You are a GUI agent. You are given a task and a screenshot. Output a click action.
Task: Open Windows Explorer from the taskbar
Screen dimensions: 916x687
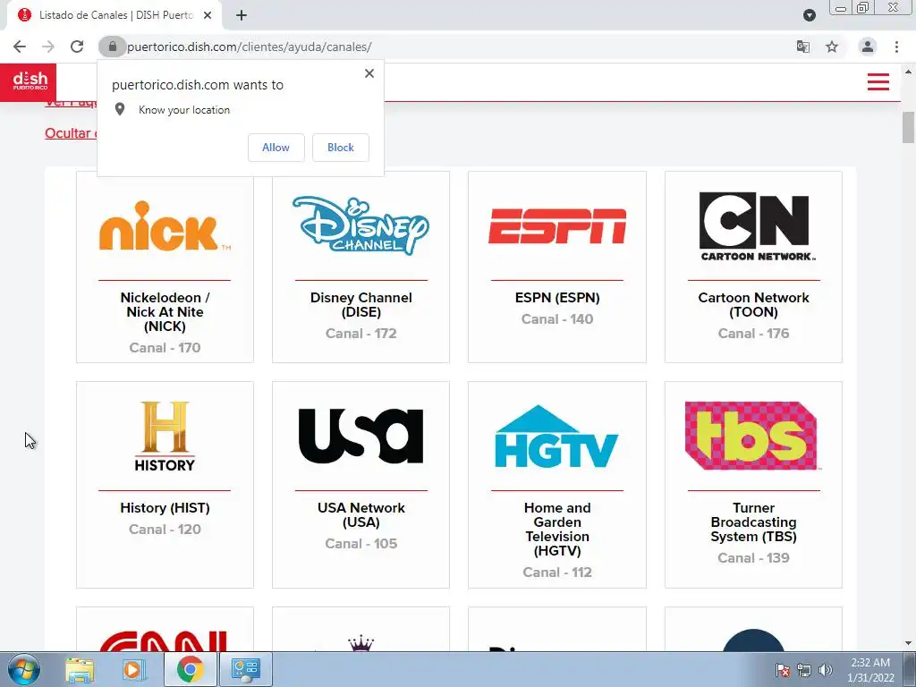[80, 669]
